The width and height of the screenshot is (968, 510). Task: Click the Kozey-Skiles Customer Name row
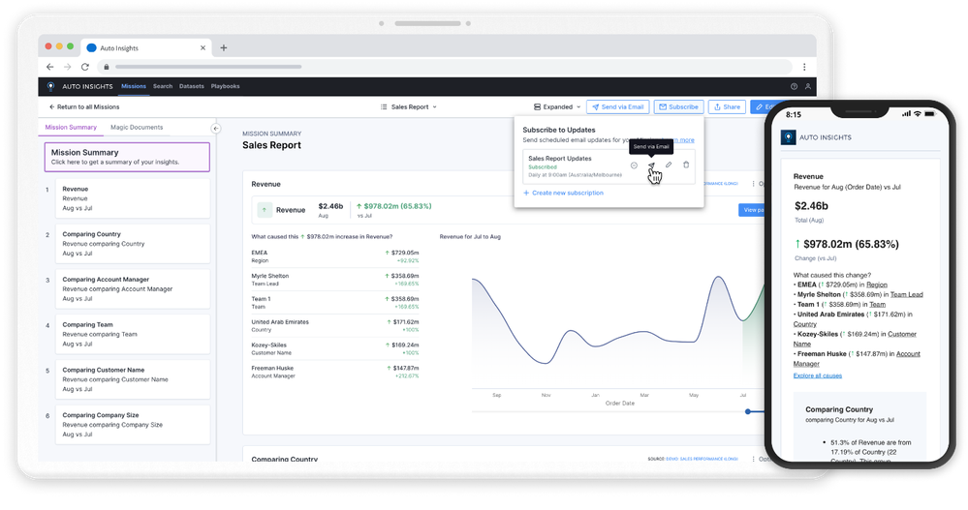point(335,348)
